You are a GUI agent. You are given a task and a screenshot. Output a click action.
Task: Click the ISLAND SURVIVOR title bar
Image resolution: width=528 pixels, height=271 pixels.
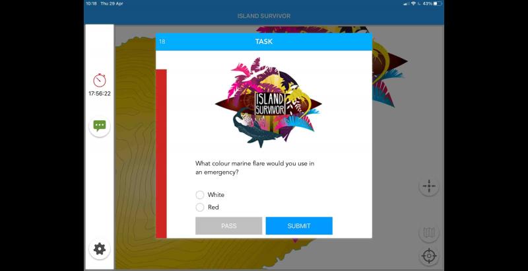click(x=264, y=16)
